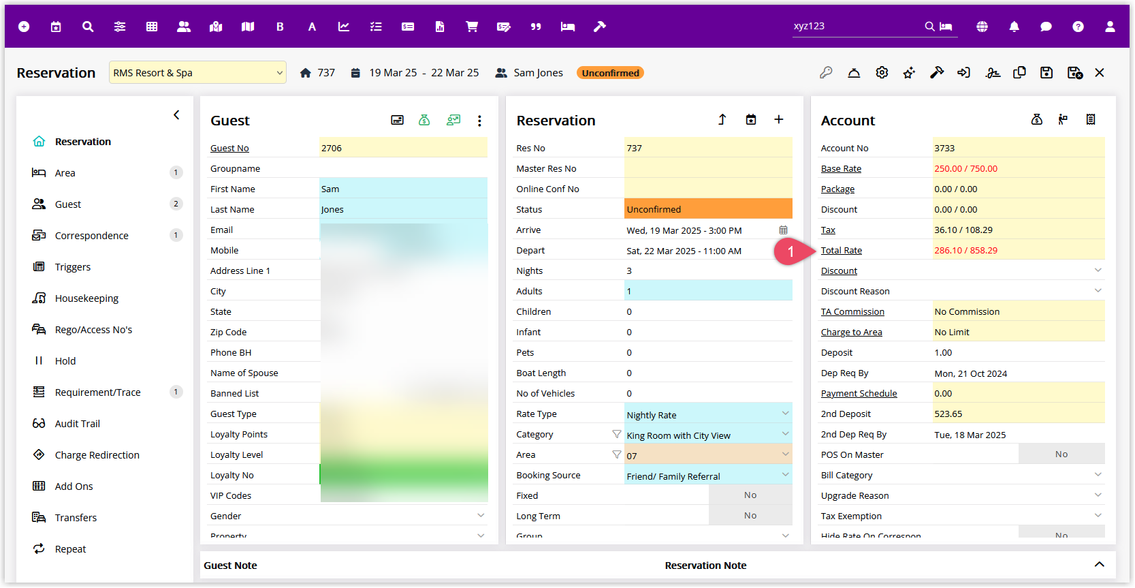1135x588 pixels.
Task: Click the quotation marks icon in top bar
Action: (536, 27)
